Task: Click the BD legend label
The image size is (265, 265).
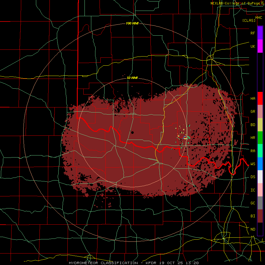Action: tap(253, 125)
